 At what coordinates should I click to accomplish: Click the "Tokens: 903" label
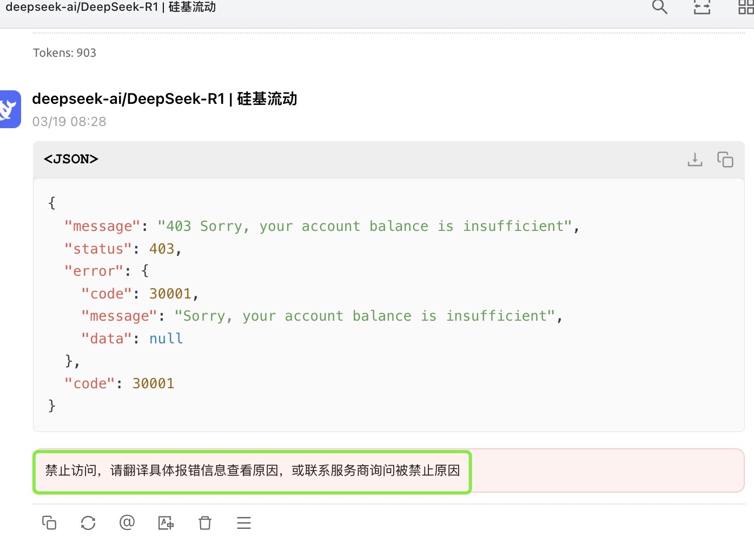64,53
